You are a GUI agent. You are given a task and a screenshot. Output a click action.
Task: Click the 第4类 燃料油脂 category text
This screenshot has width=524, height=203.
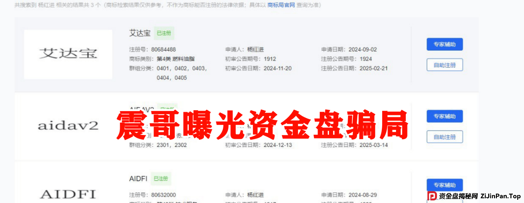(175, 59)
